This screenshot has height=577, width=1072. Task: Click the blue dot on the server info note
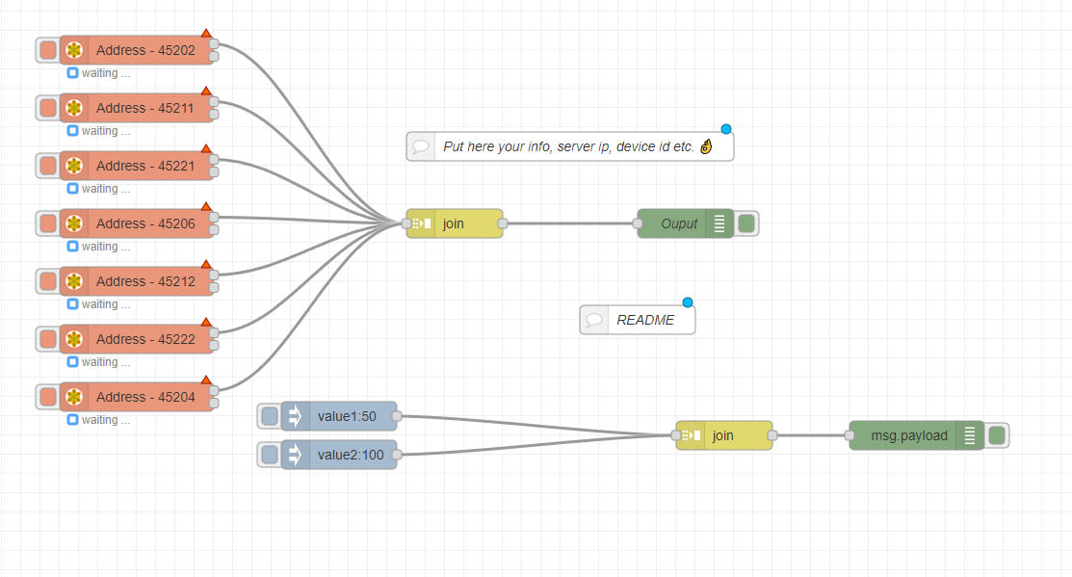point(725,128)
